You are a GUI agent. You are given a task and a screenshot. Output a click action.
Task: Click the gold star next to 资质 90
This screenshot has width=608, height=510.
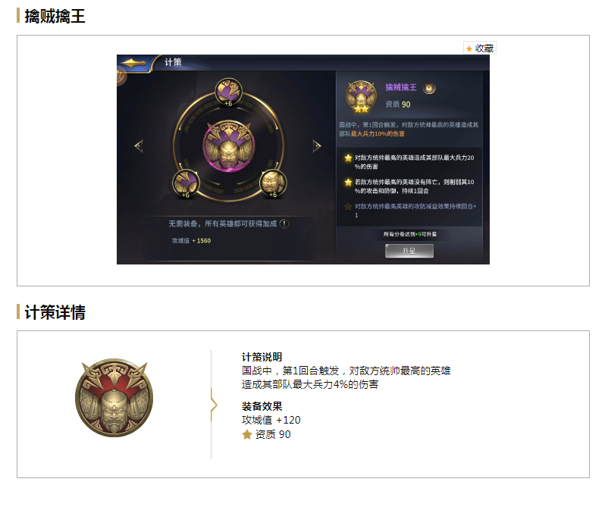tap(247, 435)
